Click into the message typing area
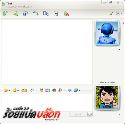Screen dimensions: 125x124 coord(47,103)
